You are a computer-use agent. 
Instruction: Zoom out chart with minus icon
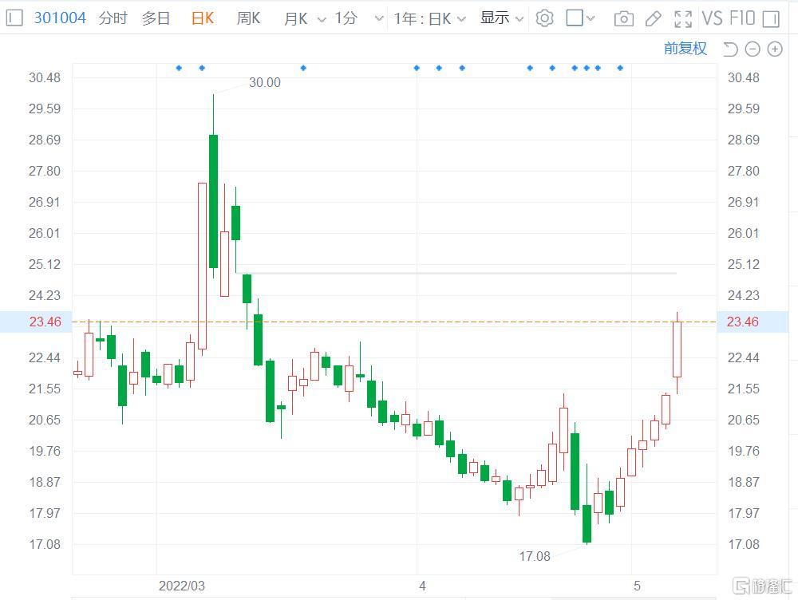pos(753,49)
